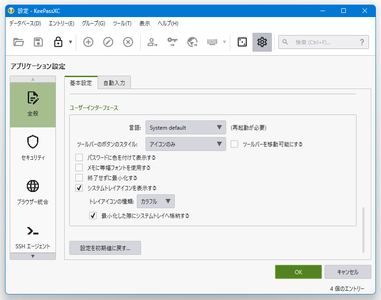
Task: Click the Save Database floppy icon
Action: click(x=38, y=42)
